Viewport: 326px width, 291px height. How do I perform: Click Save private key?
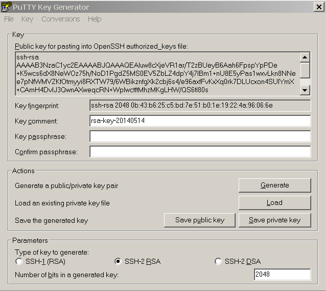pos(274,220)
